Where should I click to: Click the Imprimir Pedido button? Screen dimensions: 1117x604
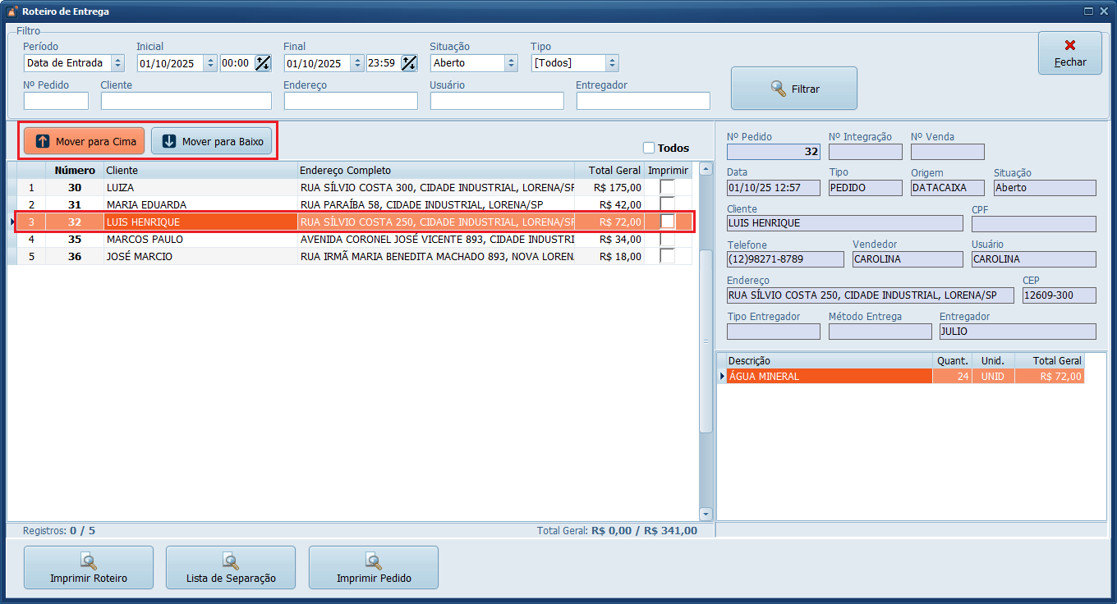(374, 568)
